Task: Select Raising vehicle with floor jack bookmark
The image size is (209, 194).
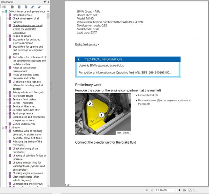Action: coord(28,92)
